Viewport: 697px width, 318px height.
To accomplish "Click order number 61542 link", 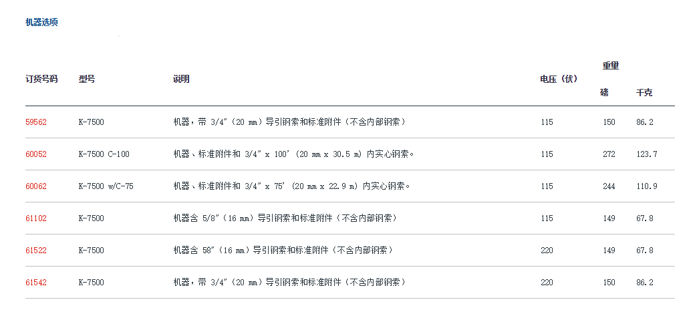I will pyautogui.click(x=36, y=283).
